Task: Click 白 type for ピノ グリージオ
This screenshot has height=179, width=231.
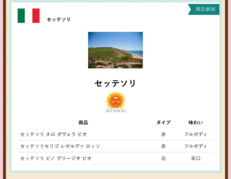Action: 164,158
